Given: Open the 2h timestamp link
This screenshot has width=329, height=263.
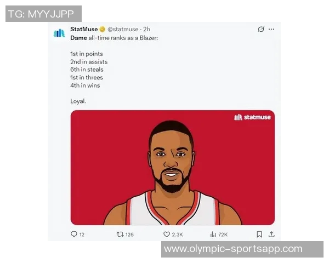Looking at the screenshot, I should (146, 29).
